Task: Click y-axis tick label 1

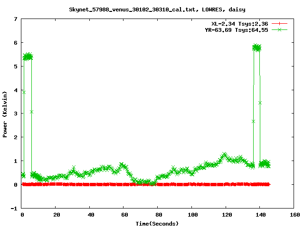Action: [x=16, y=161]
